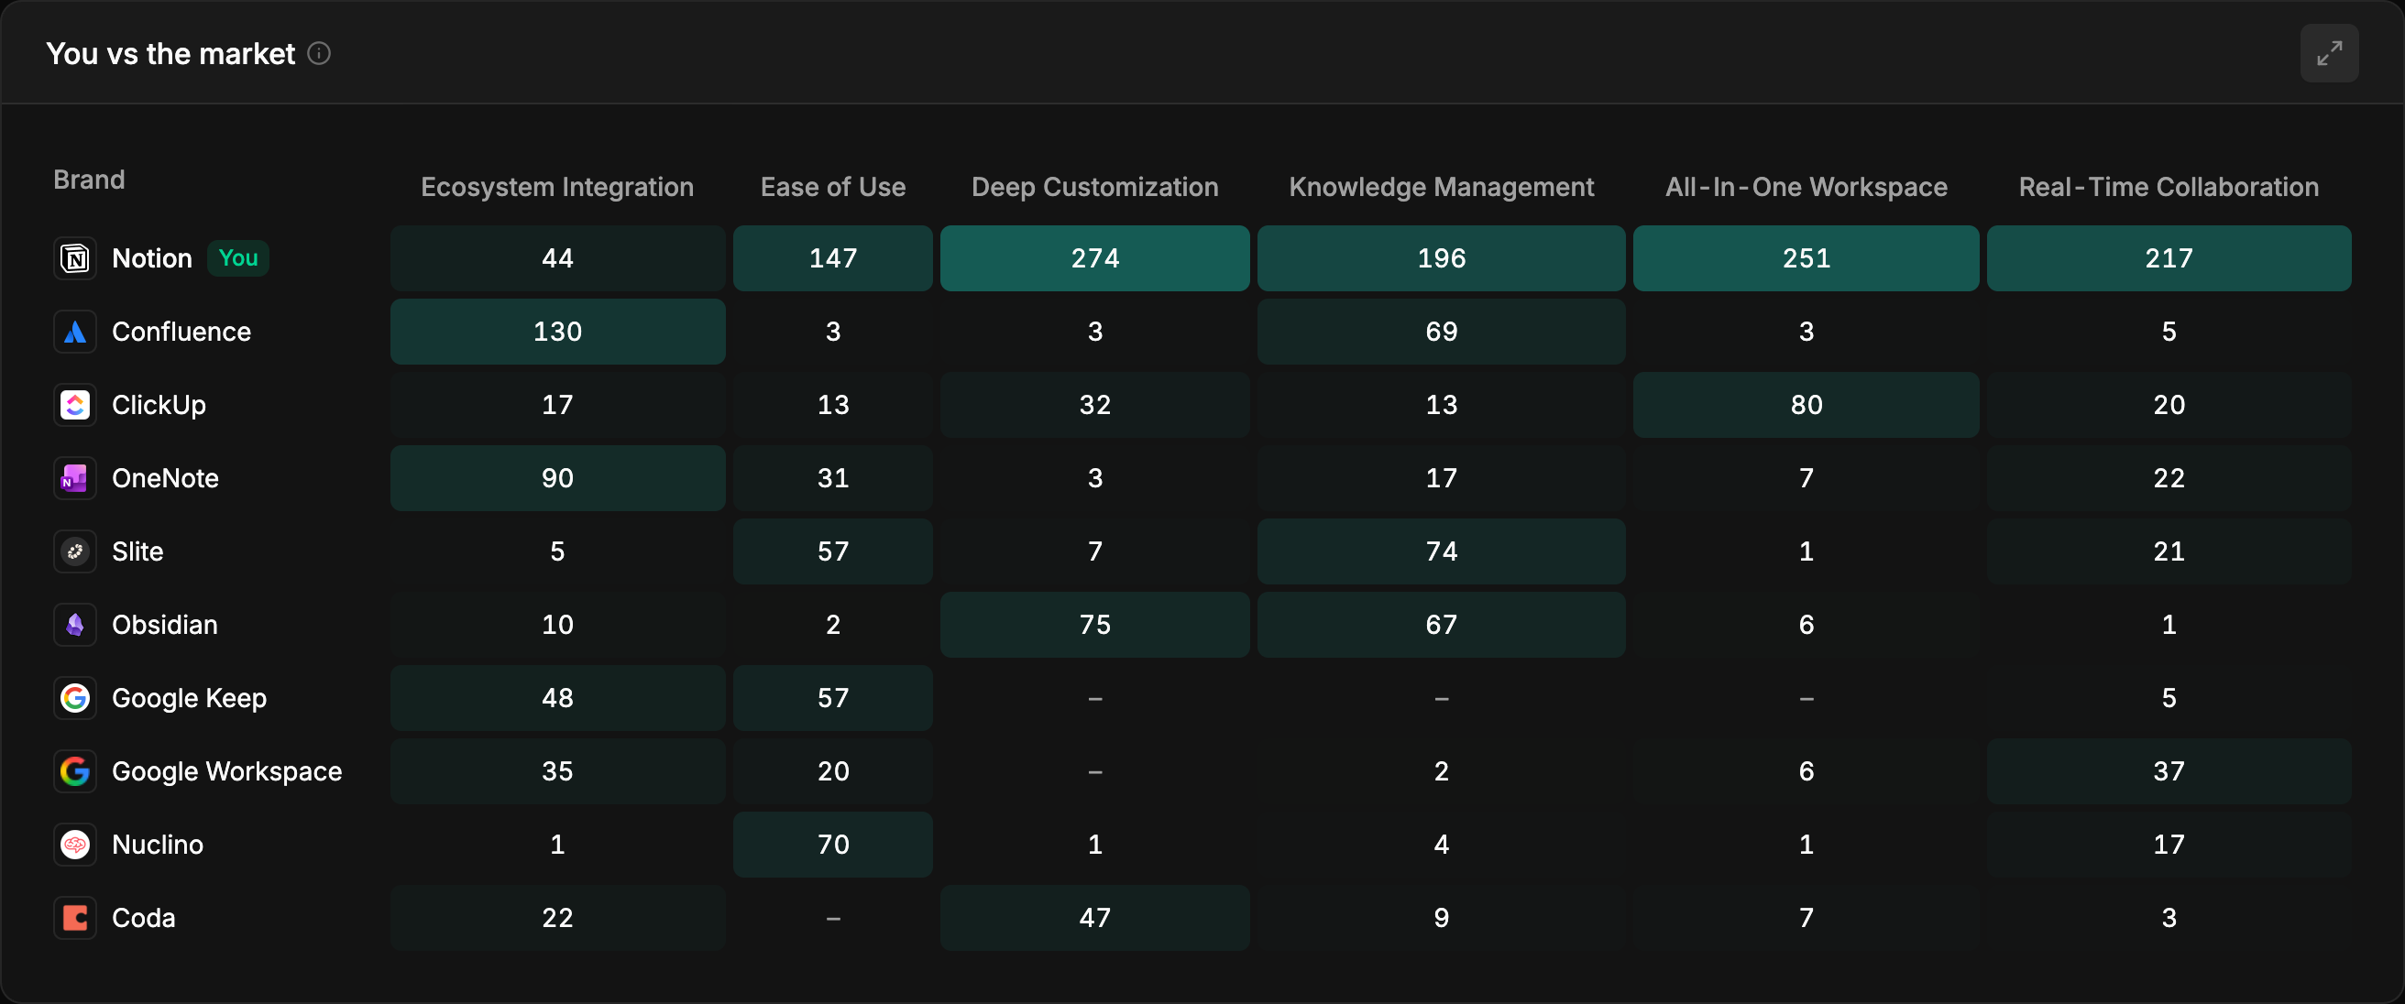Click the Ease of Use column header
Viewport: 2405px width, 1004px height.
click(833, 187)
